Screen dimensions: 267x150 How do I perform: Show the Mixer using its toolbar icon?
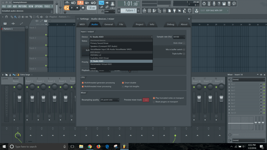(165, 10)
